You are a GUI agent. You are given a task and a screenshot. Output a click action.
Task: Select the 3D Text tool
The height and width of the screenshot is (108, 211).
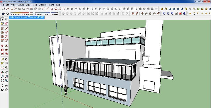6,67
